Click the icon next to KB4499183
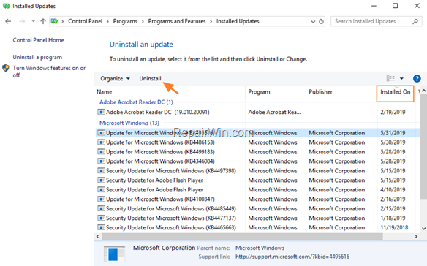This screenshot has width=427, height=266. pos(101,152)
